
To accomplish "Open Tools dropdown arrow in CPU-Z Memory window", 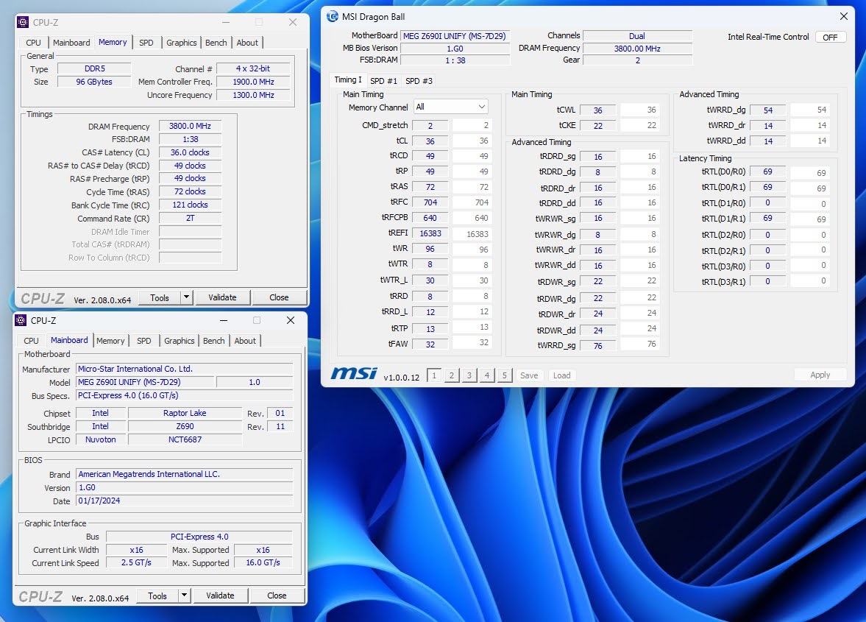I will [187, 297].
